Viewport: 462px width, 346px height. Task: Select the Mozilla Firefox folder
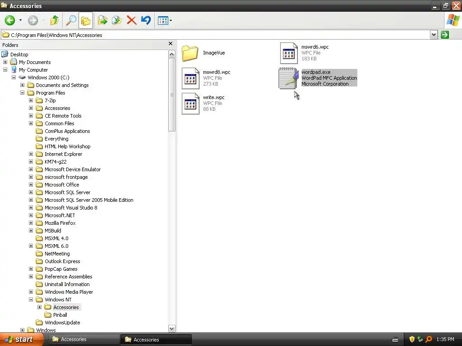click(60, 223)
